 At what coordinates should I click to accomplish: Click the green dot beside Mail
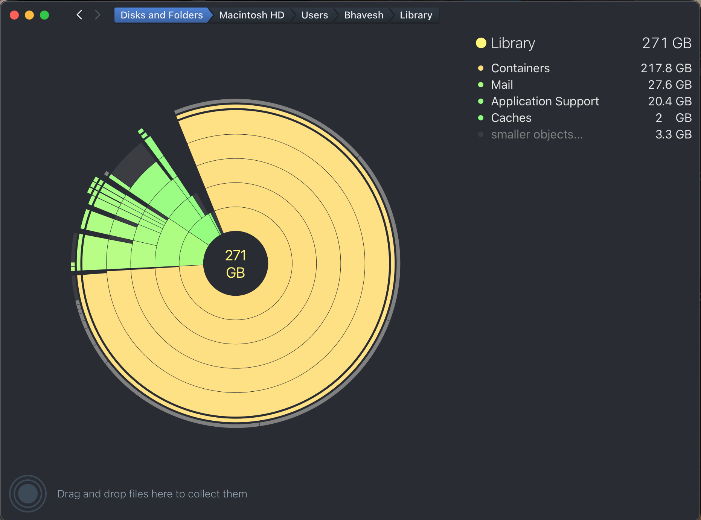(481, 85)
